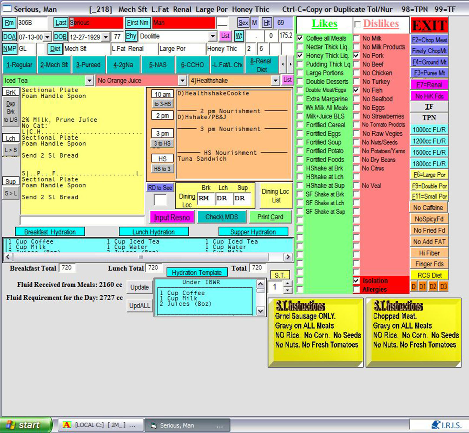Click the F7=Renal button
469x433 pixels.
click(429, 85)
